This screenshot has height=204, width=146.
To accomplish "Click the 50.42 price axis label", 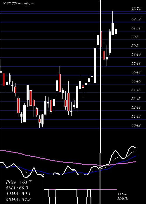I will pos(136,125).
